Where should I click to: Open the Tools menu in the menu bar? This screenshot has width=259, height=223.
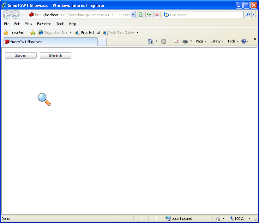[60, 24]
